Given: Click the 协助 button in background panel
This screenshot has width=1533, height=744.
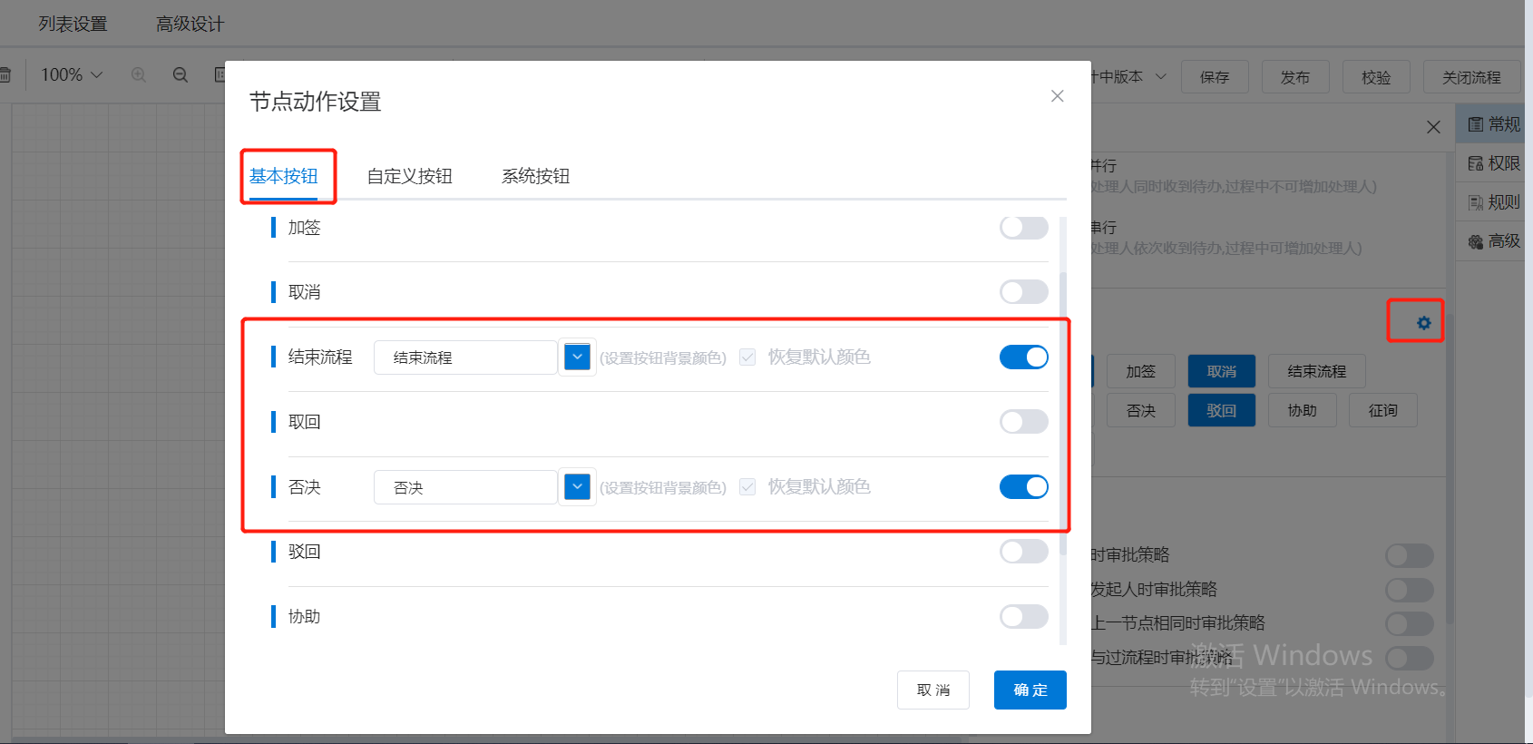Looking at the screenshot, I should click(1303, 410).
